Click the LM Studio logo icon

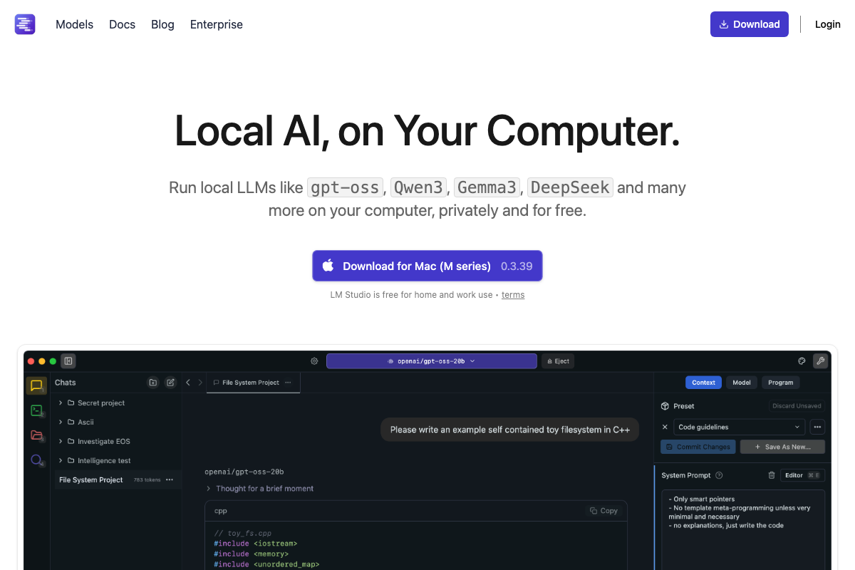(x=25, y=24)
